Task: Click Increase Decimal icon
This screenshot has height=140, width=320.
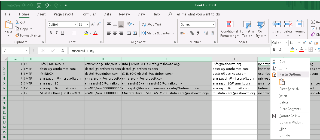Action: (x=206, y=33)
